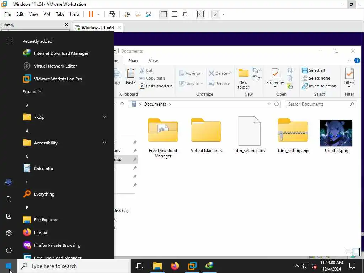
Task: Select the fdm_settings.zip archive
Action: (293, 135)
